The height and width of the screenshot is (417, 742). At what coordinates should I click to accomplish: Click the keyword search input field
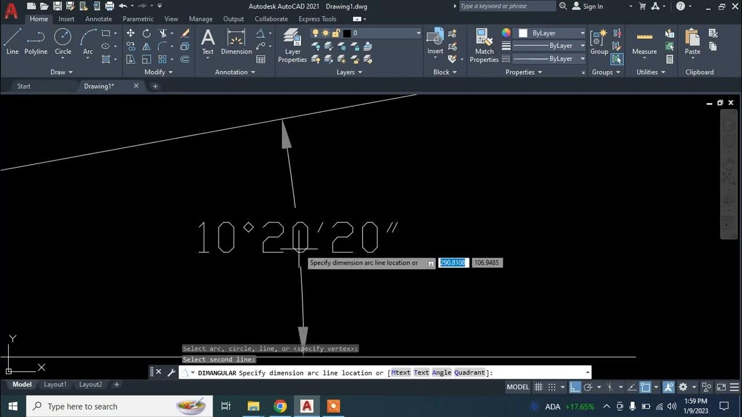pyautogui.click(x=507, y=6)
